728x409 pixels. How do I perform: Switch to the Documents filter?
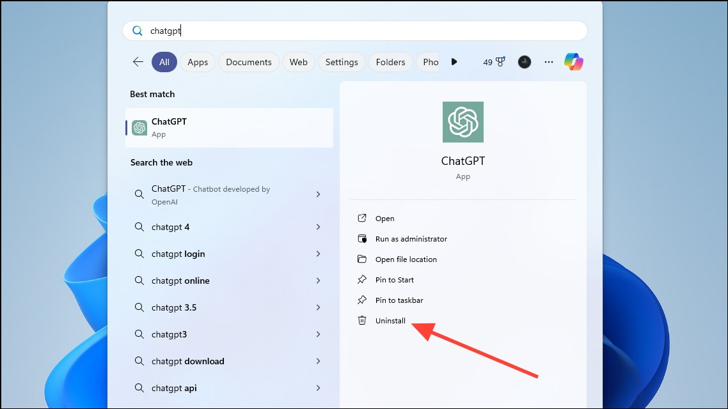[249, 62]
